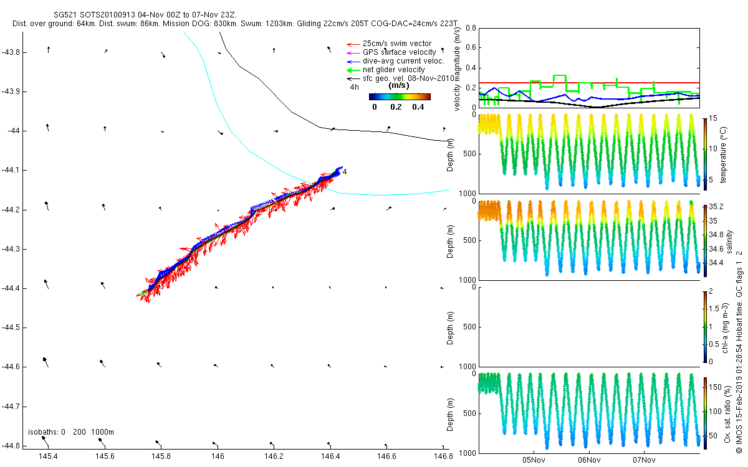Click the '146.2' longitude tick label
748x467 pixels.
pyautogui.click(x=274, y=457)
